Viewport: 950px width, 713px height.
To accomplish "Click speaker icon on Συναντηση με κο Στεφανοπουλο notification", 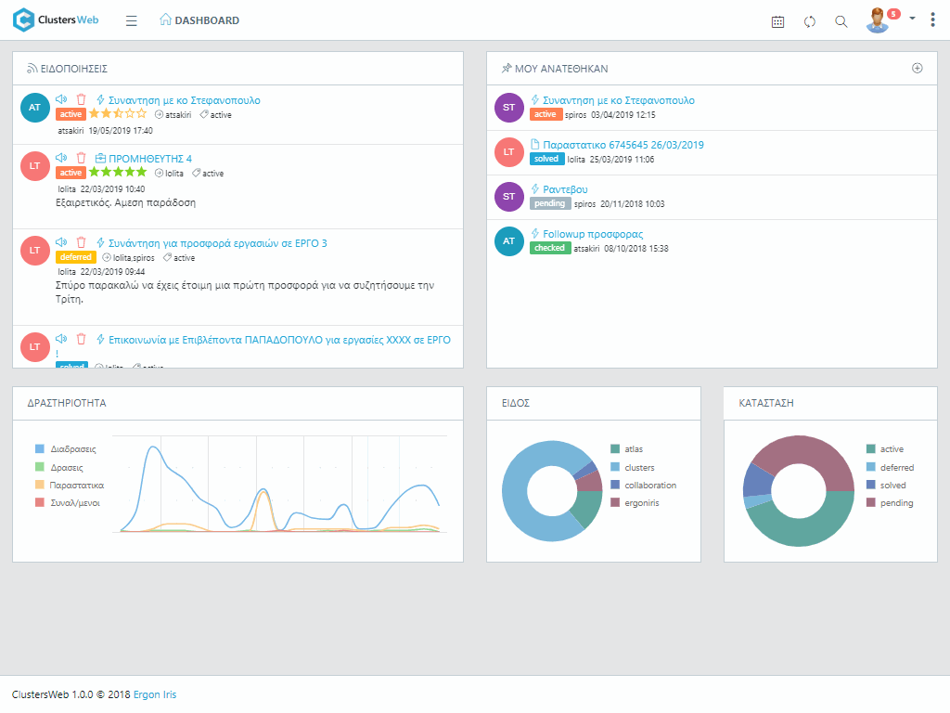I will click(x=61, y=98).
